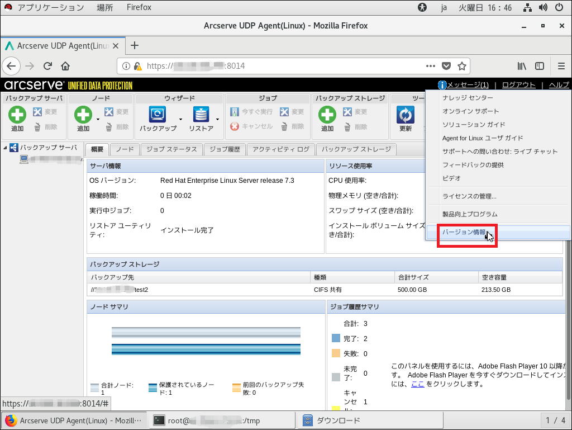Collapse the バックアップ サーバ tree node
This screenshot has height=430, width=572.
pos(5,148)
